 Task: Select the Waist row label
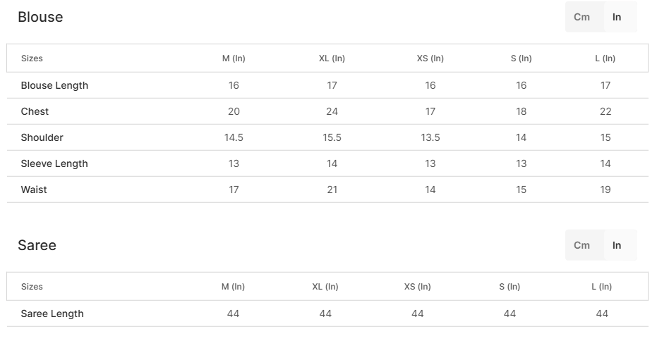pyautogui.click(x=34, y=190)
